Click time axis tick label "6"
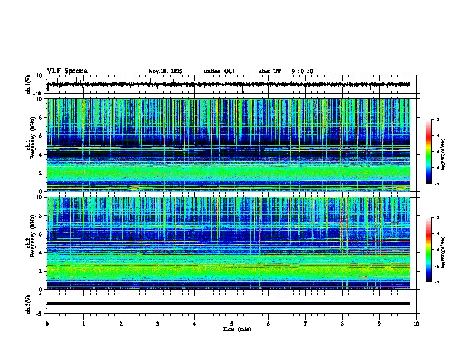Viewport: 469px width, 363px height. tap(269, 324)
